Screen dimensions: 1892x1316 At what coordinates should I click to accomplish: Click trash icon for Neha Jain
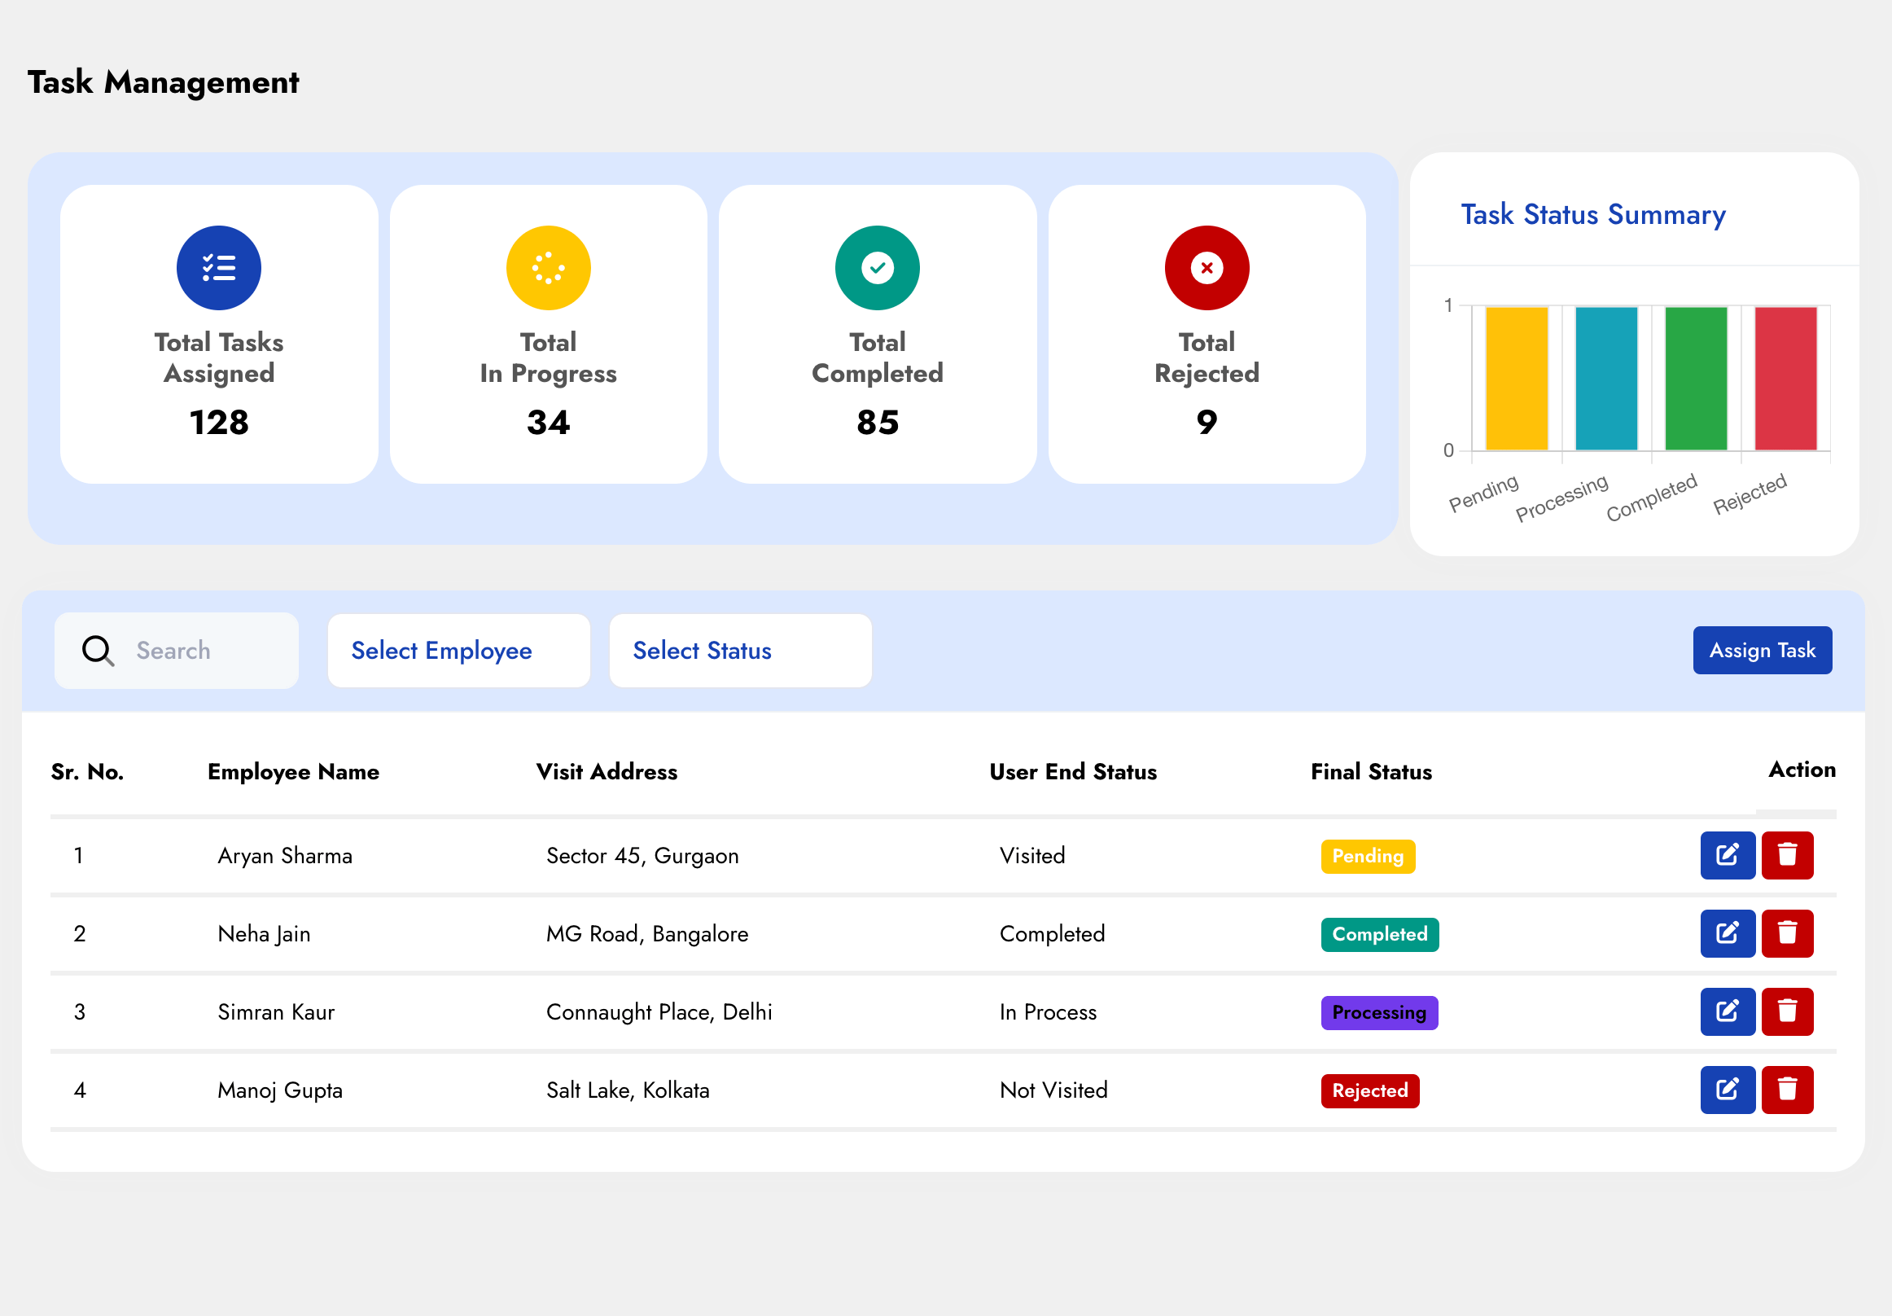coord(1786,933)
